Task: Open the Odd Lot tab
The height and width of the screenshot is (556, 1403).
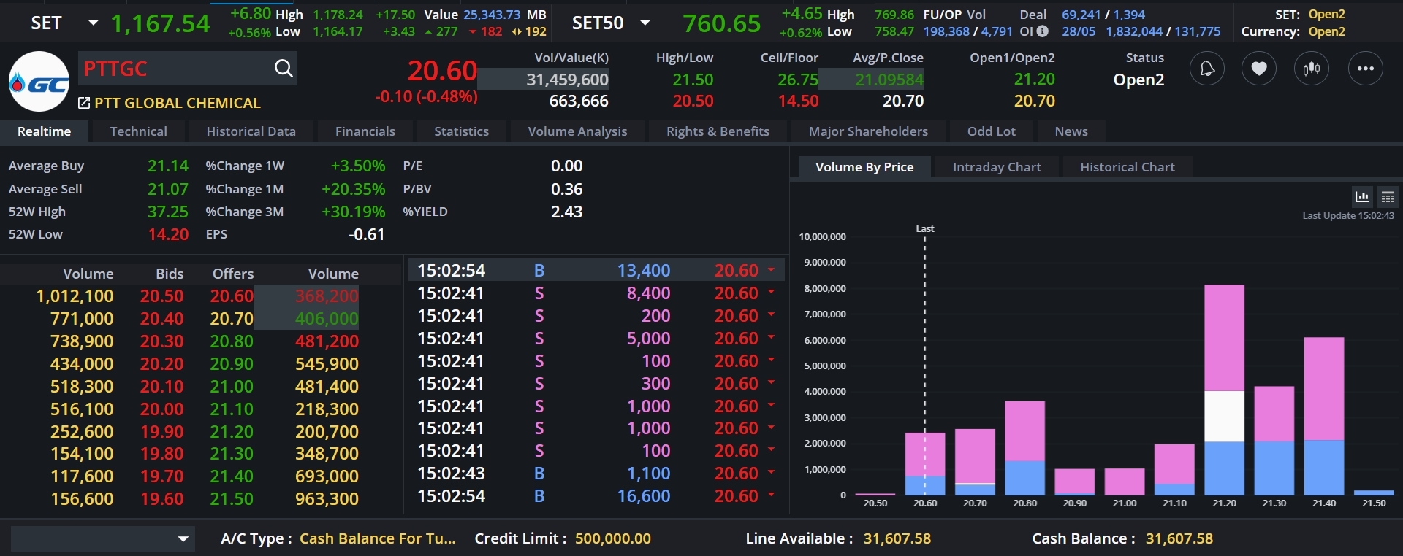Action: coord(992,131)
